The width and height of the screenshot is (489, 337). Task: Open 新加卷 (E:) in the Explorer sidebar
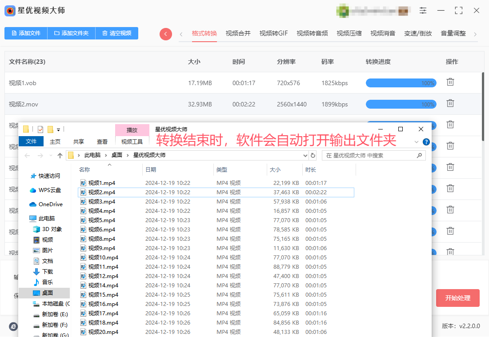(51, 314)
